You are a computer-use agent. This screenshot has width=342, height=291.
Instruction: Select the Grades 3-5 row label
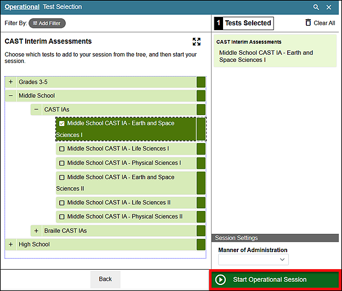33,82
